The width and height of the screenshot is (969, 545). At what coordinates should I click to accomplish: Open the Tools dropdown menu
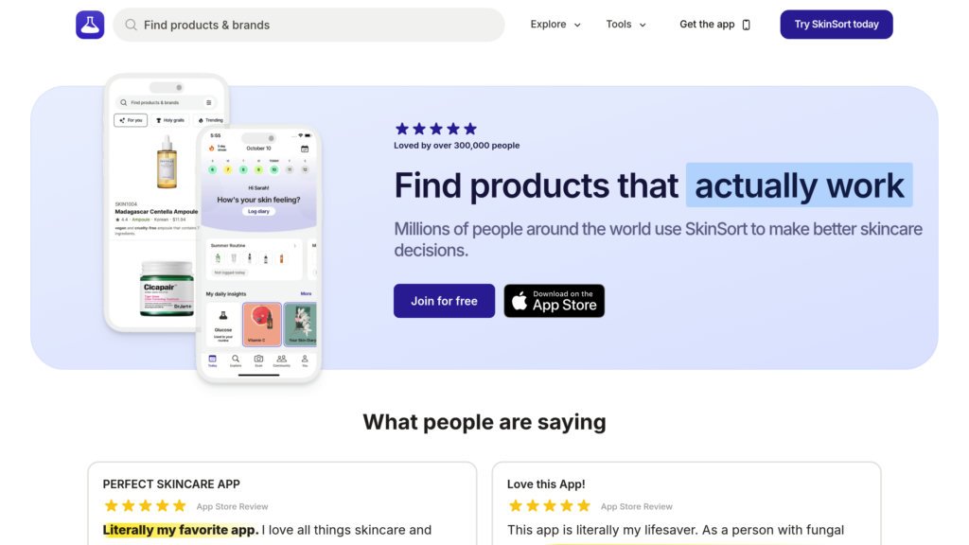click(x=625, y=25)
